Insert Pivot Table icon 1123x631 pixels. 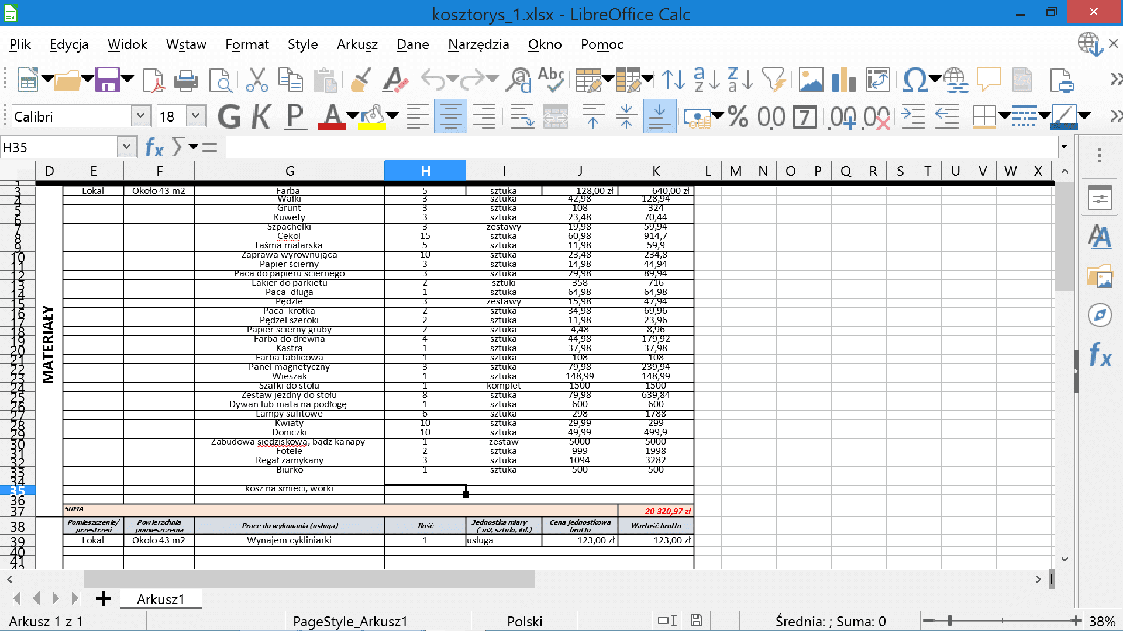coord(877,79)
